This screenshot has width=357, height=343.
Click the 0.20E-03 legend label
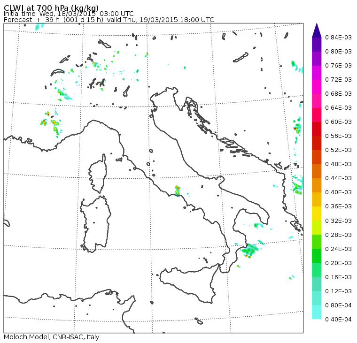338,263
